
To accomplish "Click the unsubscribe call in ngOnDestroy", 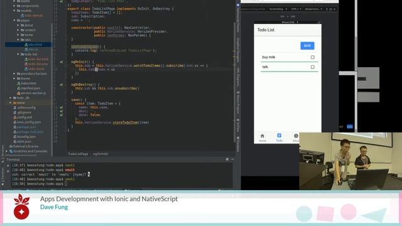I will [126, 89].
